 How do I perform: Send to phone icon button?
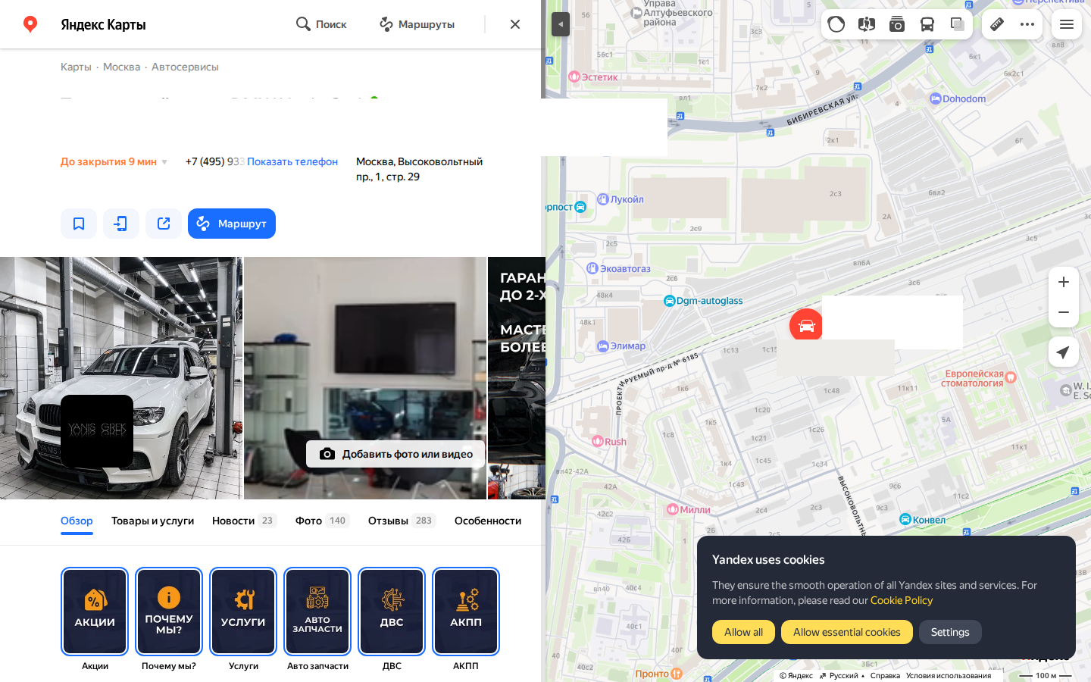(x=121, y=224)
